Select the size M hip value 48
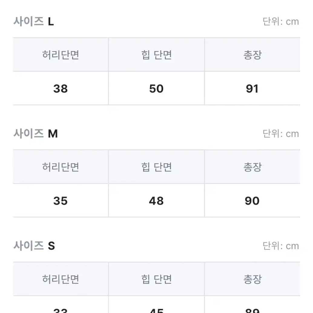This screenshot has height=313, width=313. [x=156, y=201]
